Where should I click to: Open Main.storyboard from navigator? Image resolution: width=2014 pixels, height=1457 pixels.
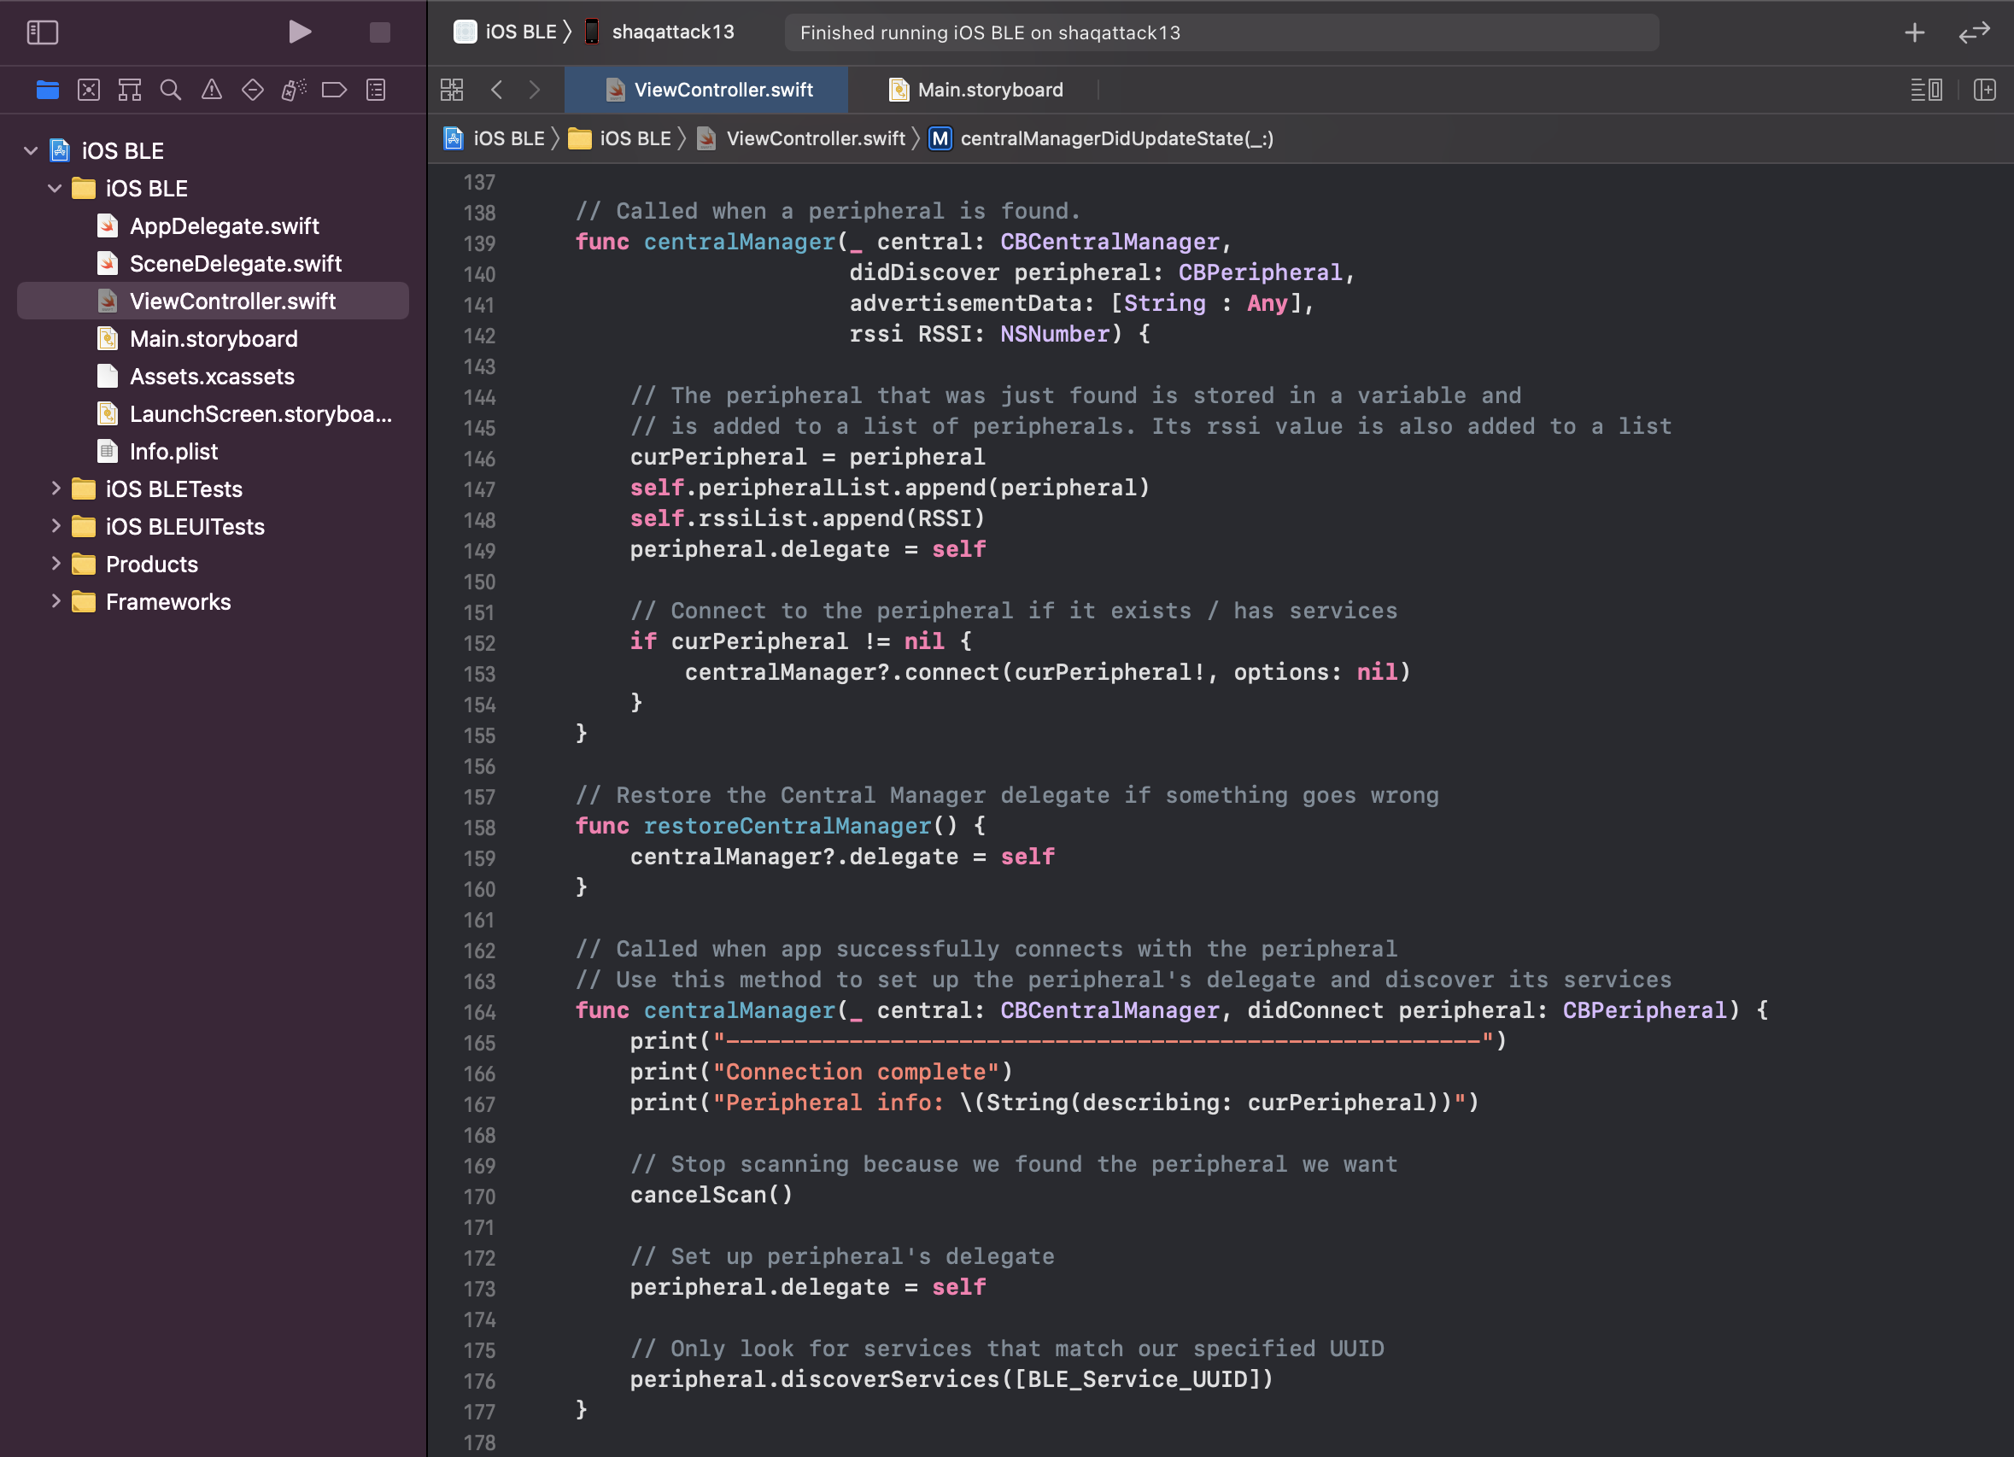tap(214, 339)
